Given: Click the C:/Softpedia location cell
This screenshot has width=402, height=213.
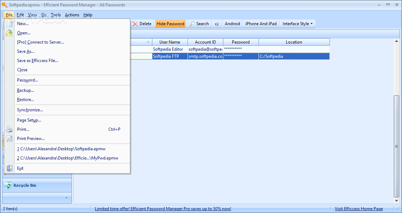Looking at the screenshot, I should click(x=294, y=56).
